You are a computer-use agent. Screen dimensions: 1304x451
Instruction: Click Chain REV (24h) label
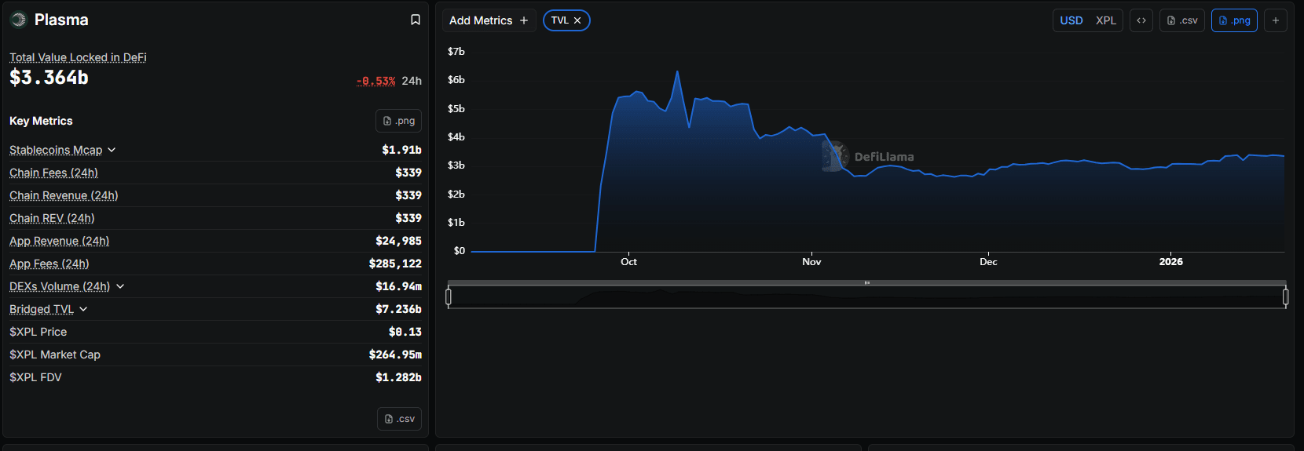point(52,218)
